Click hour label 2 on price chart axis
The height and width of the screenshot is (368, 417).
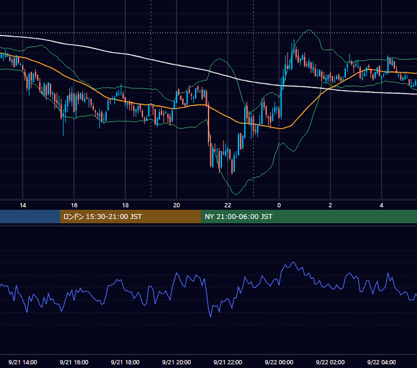[331, 205]
